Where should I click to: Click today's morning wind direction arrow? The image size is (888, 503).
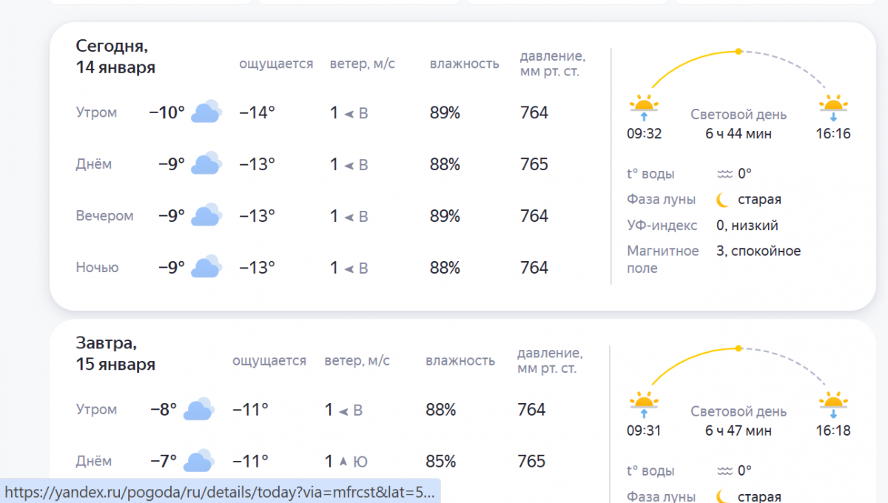tap(349, 113)
